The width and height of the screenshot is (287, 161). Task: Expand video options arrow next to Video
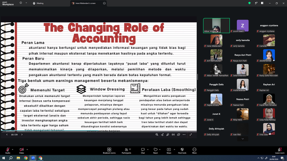[x=27, y=149]
